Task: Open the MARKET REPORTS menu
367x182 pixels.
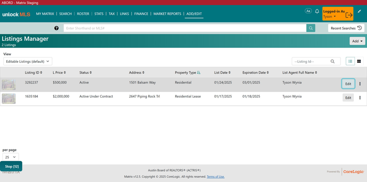Action: [167, 14]
